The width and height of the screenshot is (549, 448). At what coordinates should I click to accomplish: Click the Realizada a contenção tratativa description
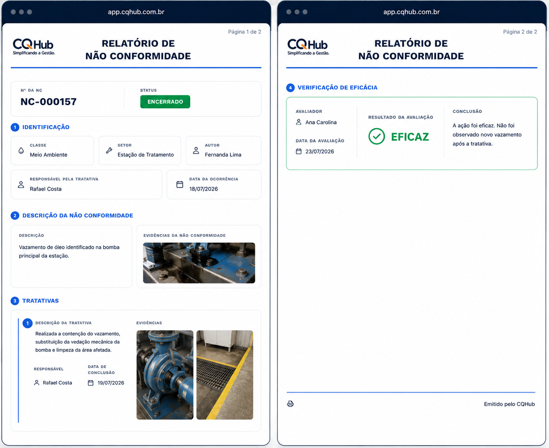(x=78, y=342)
